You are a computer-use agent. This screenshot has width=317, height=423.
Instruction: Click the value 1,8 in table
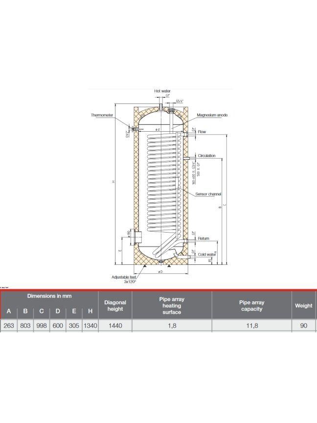pyautogui.click(x=172, y=326)
